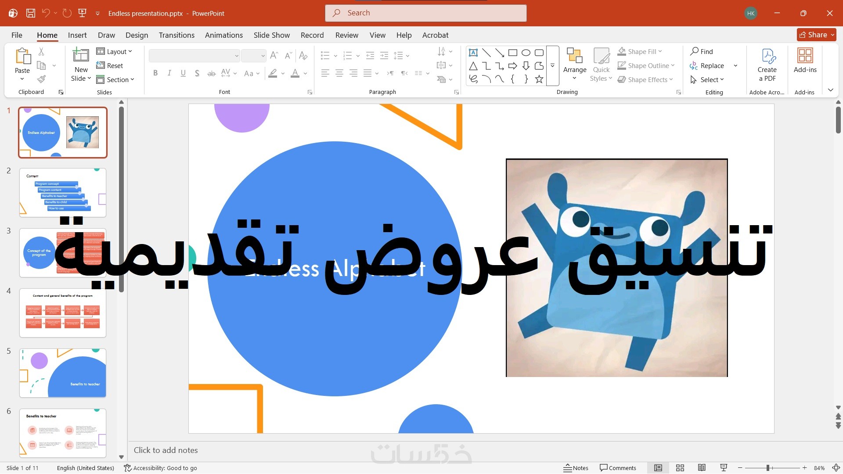Viewport: 843px width, 474px height.
Task: Switch to Slide Sorter view icon
Action: [680, 468]
